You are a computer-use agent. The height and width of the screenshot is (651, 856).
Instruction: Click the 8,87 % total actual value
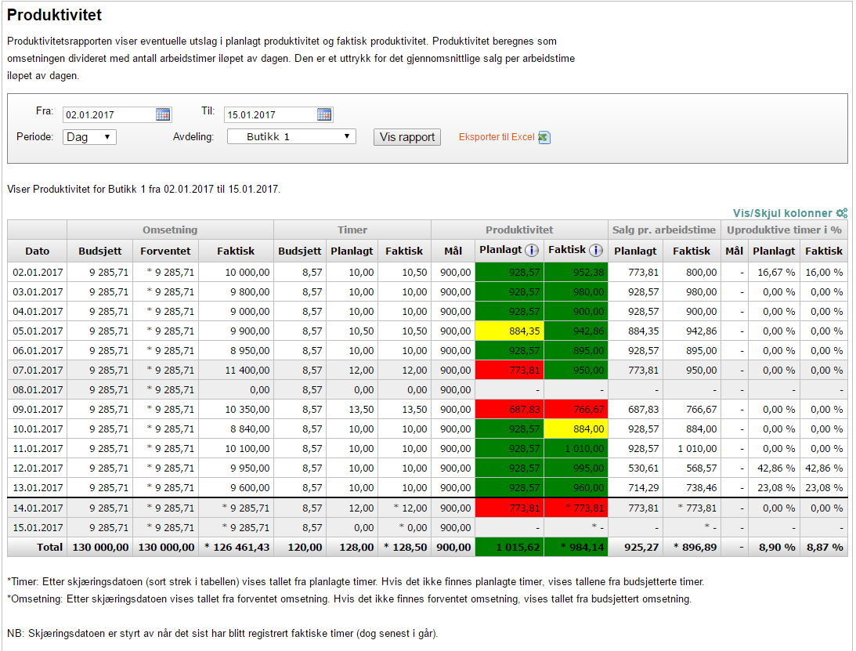pyautogui.click(x=825, y=547)
